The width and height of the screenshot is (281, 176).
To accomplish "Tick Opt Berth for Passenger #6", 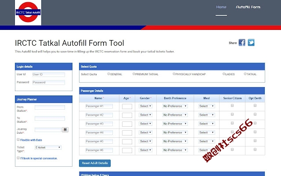I will [255, 150].
